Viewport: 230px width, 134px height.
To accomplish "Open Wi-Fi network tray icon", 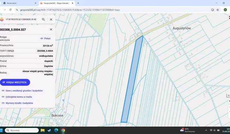I will pyautogui.click(x=211, y=130).
